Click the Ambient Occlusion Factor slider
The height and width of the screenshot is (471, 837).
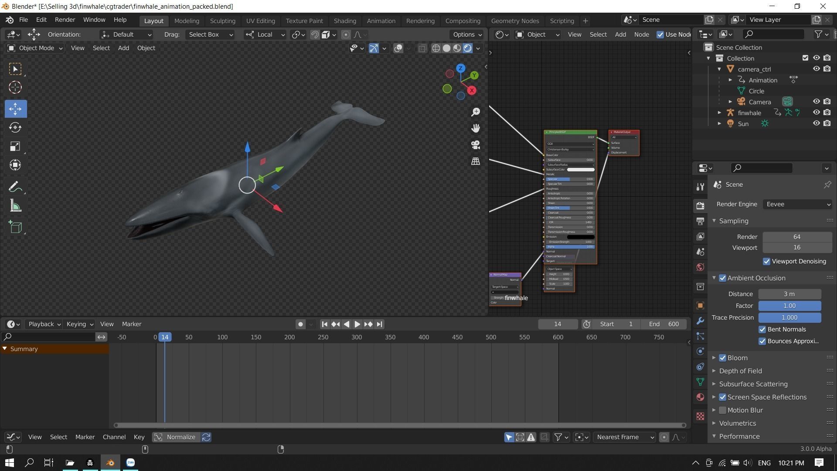click(x=789, y=306)
